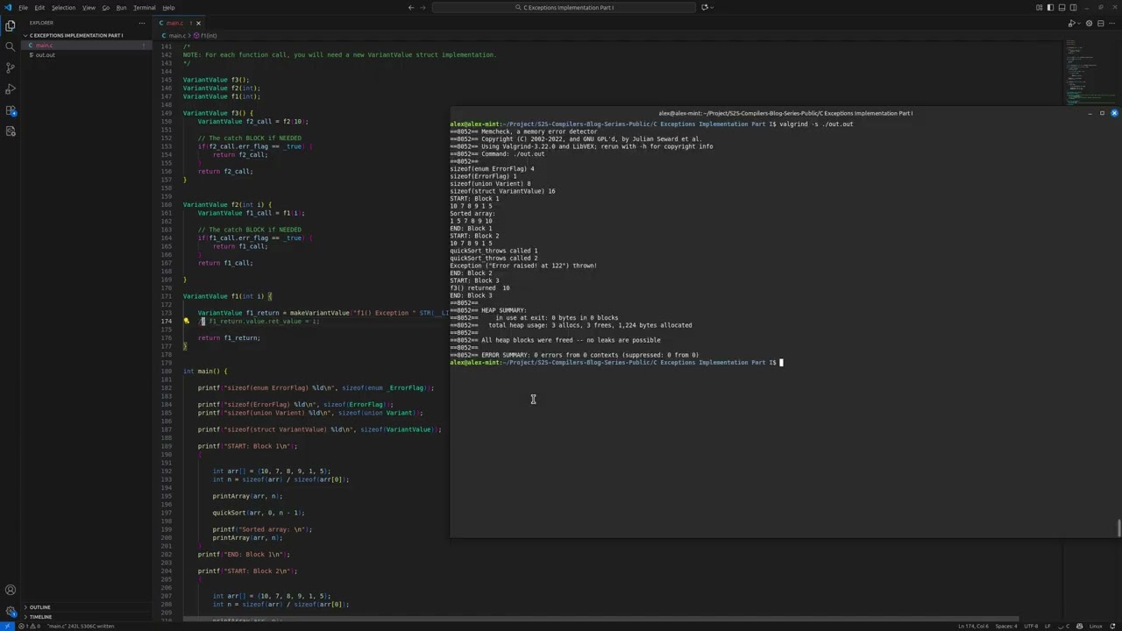Open the Run and Debug view
This screenshot has width=1122, height=631.
click(x=11, y=89)
